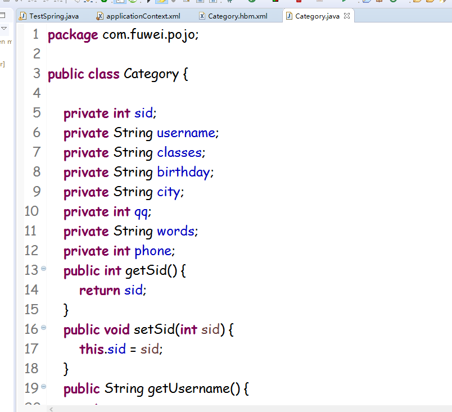Click the 'private String username;' field
The width and height of the screenshot is (452, 412).
pyautogui.click(x=141, y=133)
